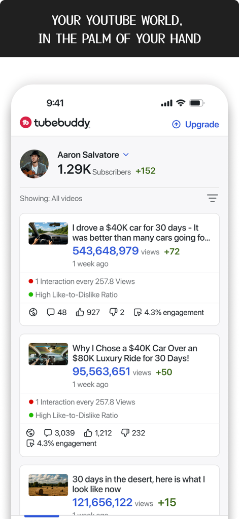This screenshot has width=239, height=519.
Task: Open Aaron Salvatore's profile avatar
Action: pyautogui.click(x=34, y=164)
